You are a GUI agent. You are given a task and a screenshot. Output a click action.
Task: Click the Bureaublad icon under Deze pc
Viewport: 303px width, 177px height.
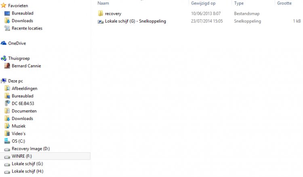coord(7,96)
